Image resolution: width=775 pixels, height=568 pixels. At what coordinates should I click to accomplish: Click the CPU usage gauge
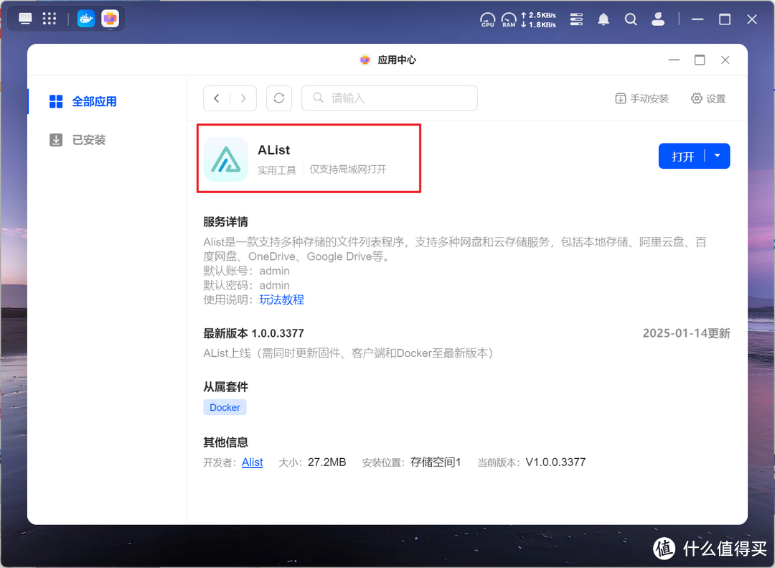[487, 19]
